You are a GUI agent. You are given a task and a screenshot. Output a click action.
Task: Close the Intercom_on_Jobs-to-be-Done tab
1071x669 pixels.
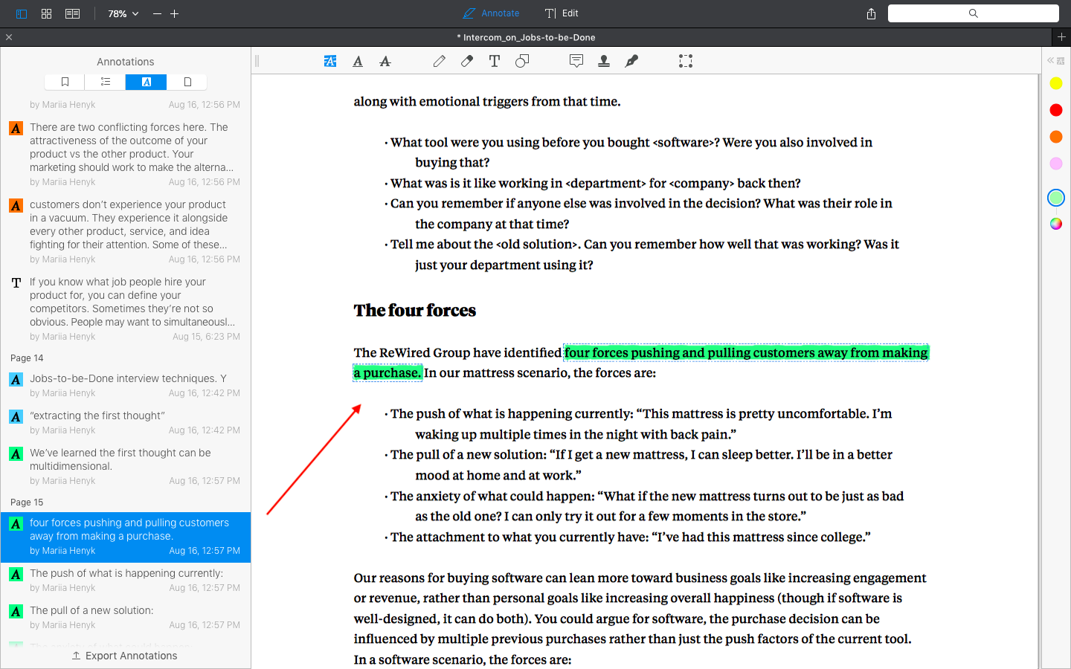point(9,37)
